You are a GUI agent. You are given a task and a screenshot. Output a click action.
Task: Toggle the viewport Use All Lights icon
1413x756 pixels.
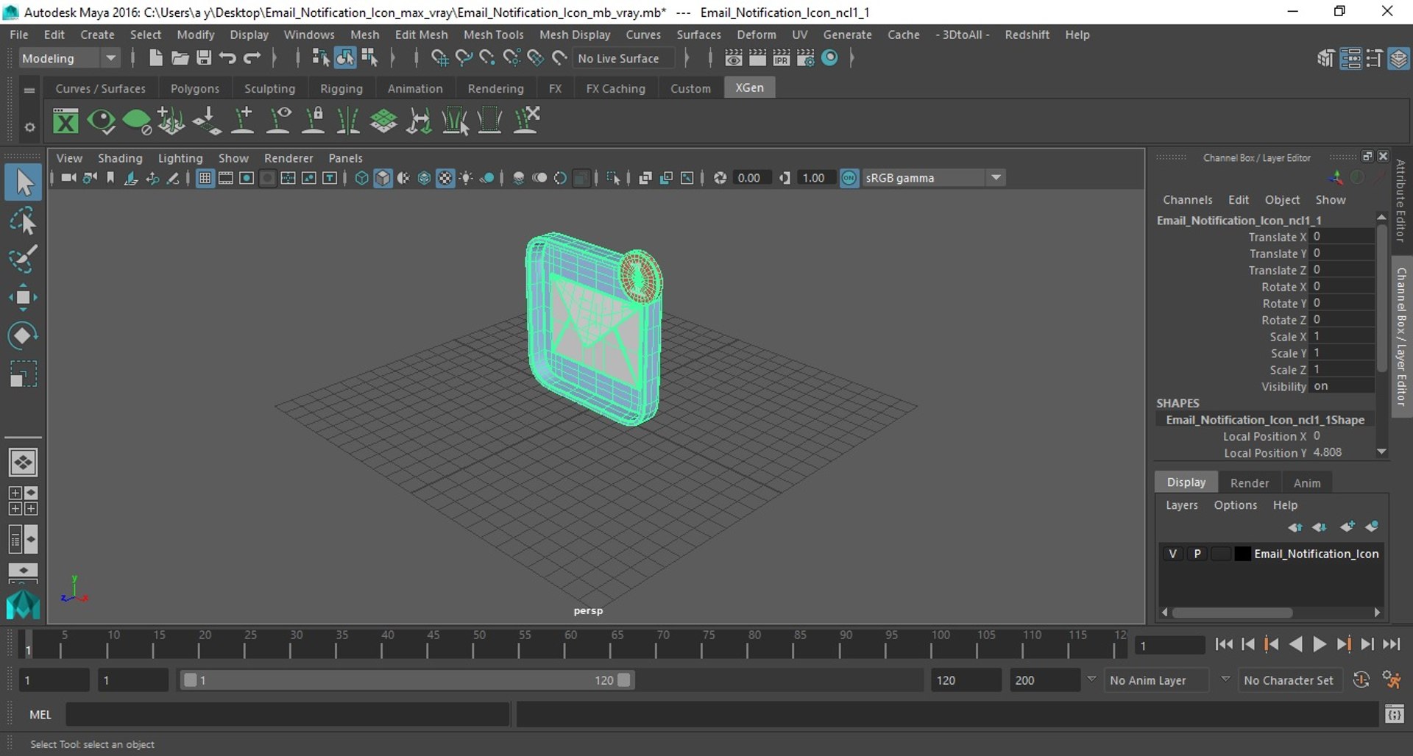[x=466, y=178]
